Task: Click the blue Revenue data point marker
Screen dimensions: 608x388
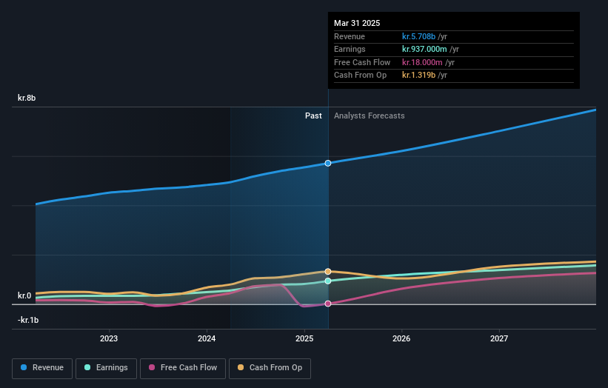Action: 328,163
